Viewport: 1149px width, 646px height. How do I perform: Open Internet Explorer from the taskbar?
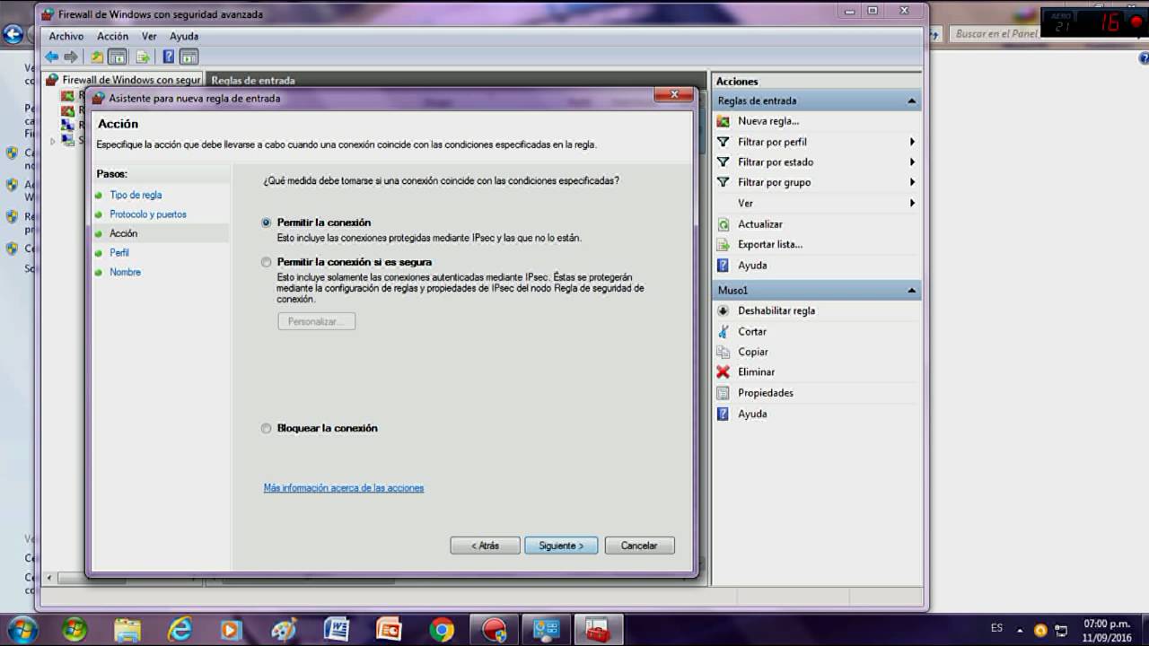pos(180,630)
